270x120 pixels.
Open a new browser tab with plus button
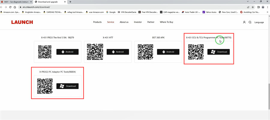(70, 2)
